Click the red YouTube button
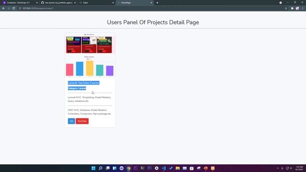 pos(82,121)
